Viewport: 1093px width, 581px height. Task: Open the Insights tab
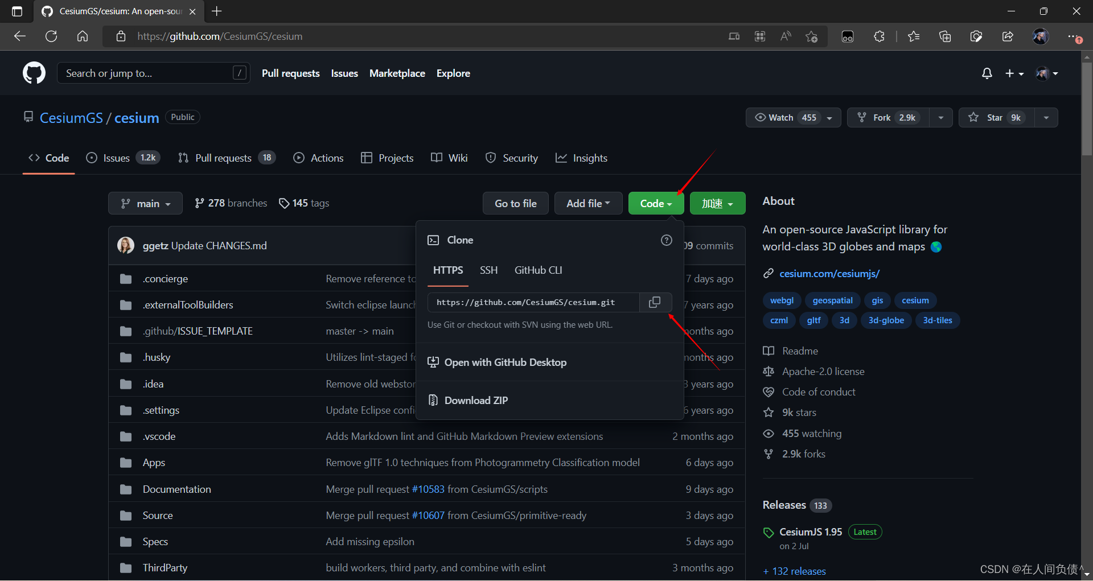(581, 158)
